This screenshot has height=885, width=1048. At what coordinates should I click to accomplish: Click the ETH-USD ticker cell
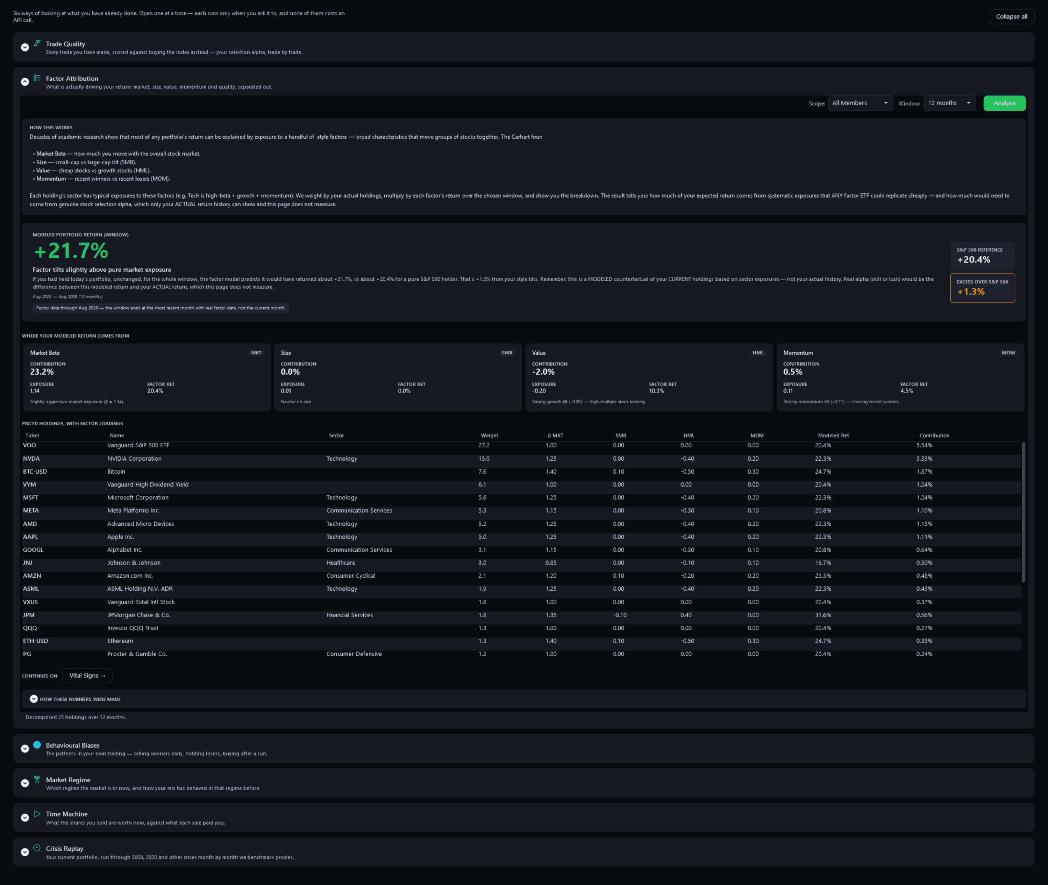click(35, 641)
